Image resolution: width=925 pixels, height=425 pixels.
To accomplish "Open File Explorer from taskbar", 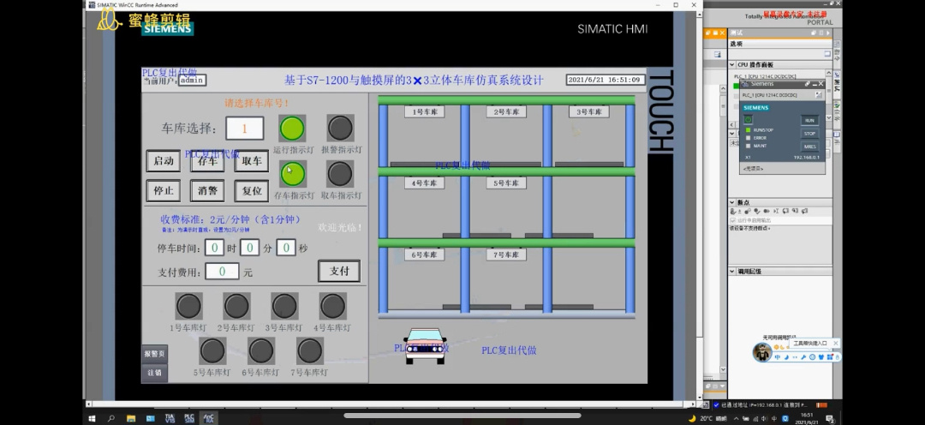I will click(130, 418).
